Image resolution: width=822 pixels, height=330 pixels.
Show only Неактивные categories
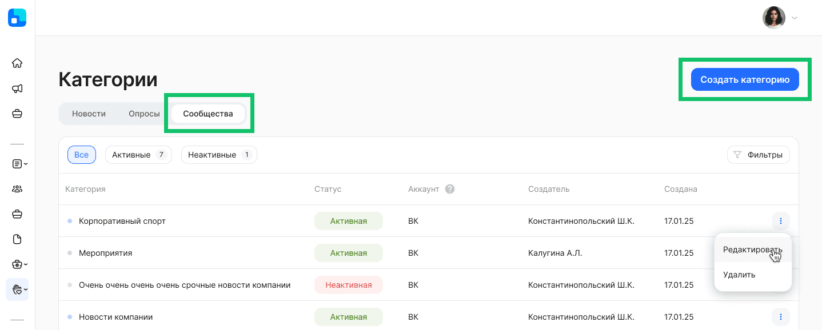tap(218, 155)
